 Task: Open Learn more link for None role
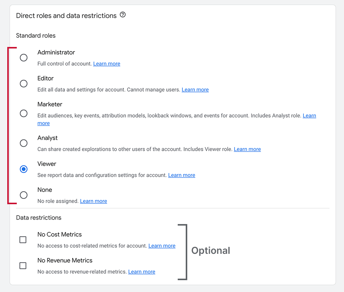[93, 201]
